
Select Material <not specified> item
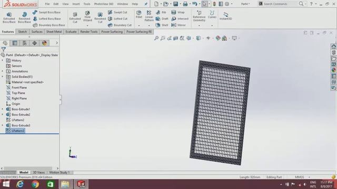[25, 82]
